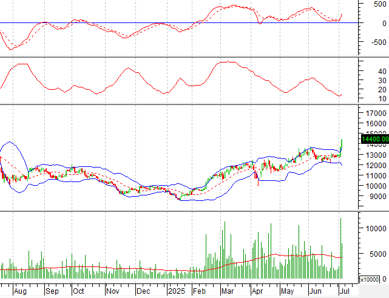Select the Apr month marker
The image size is (389, 298).
pyautogui.click(x=256, y=290)
